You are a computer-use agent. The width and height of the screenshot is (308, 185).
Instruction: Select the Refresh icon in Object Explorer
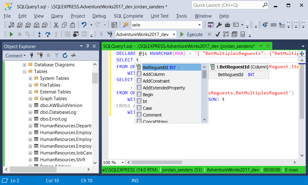pyautogui.click(x=65, y=55)
